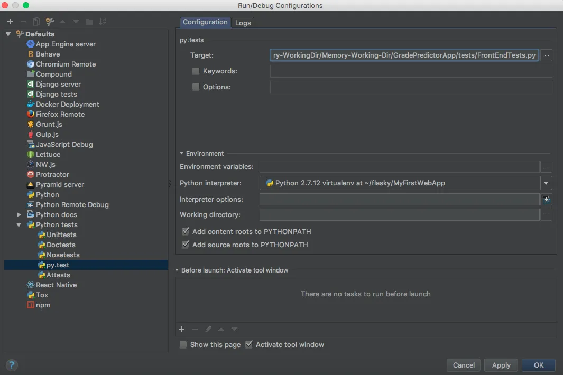Select Chromium Remote default

pos(66,64)
